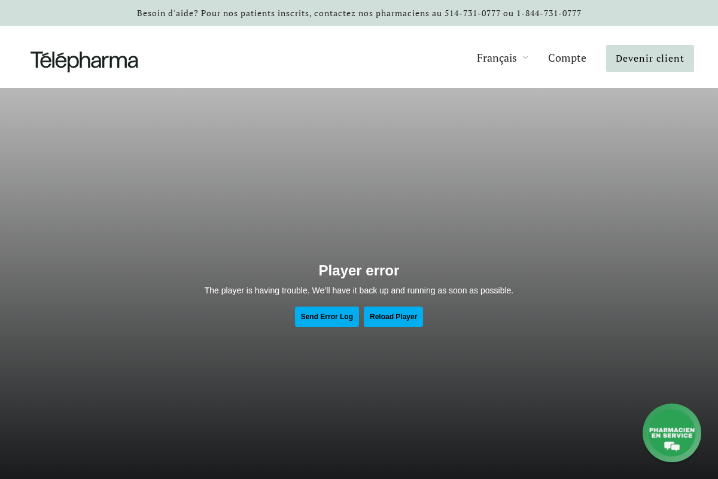Screen dimensions: 718x479
Task: Sign up by clicking Devenir client
Action: pos(650,58)
